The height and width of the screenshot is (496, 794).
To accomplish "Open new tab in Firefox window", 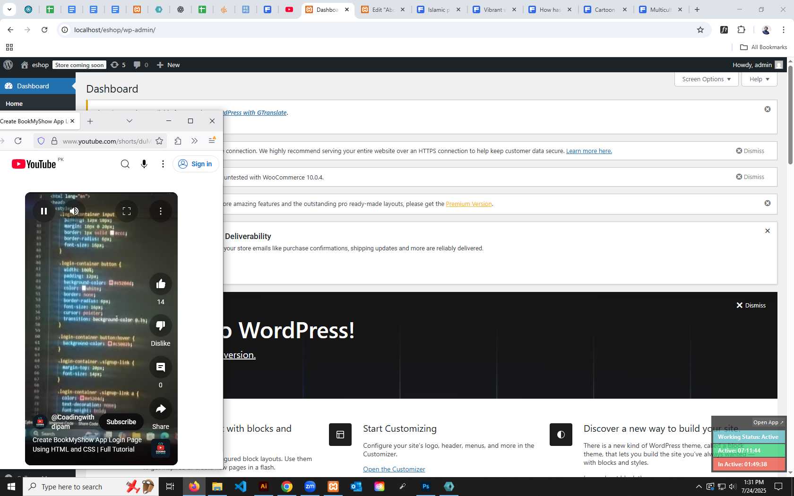I will click(90, 121).
